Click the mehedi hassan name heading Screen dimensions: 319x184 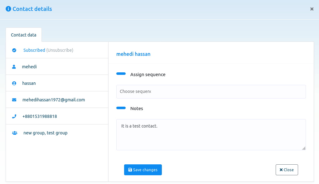[x=133, y=54]
